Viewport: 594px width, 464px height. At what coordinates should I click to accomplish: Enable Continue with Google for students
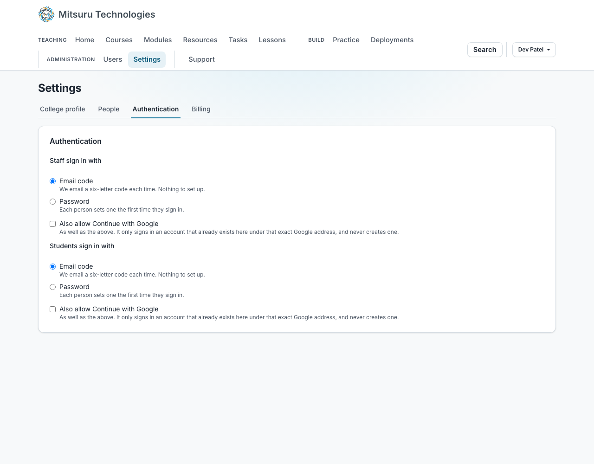click(52, 309)
